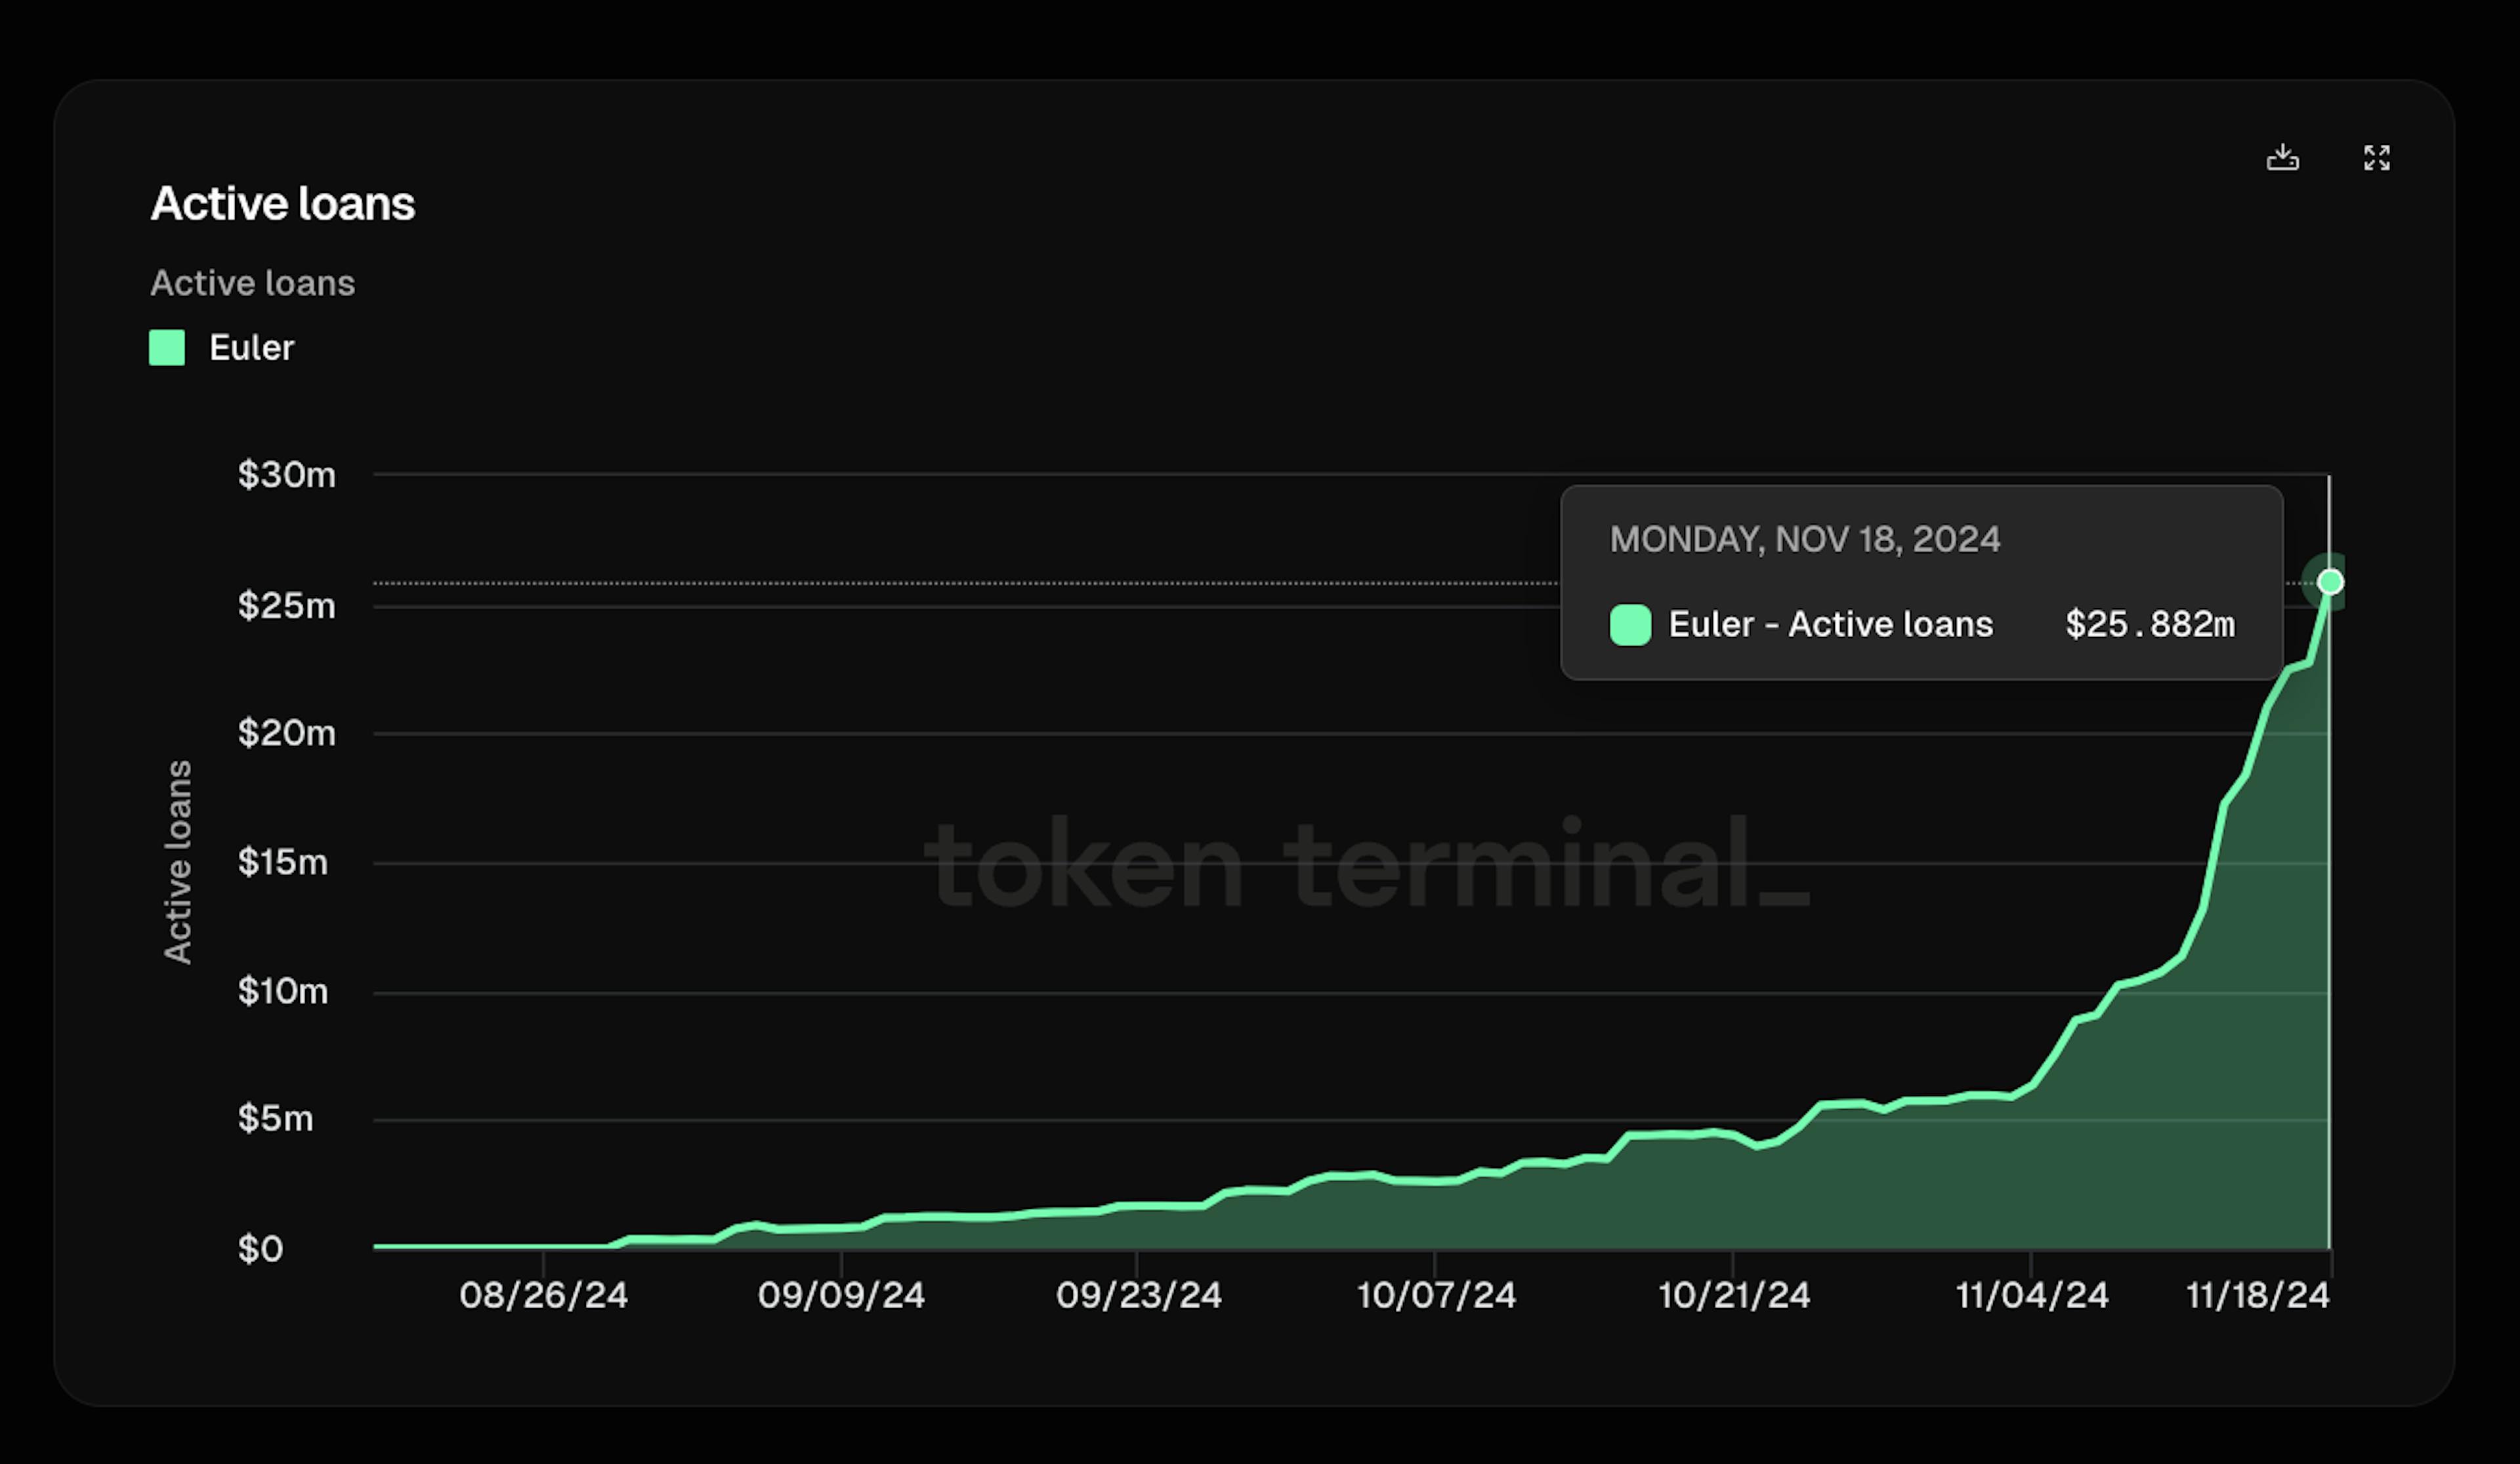Click the $0 axis label

[x=261, y=1249]
